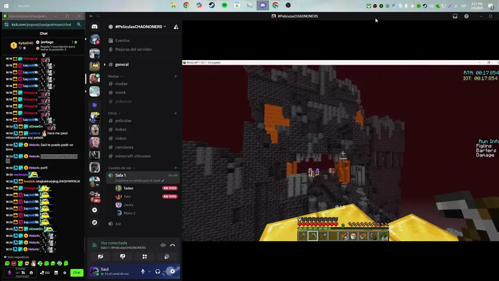This screenshot has width=499, height=281.
Task: Open emote picker in Kick chat
Action: click(x=31, y=273)
